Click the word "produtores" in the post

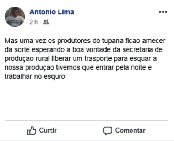(74, 41)
